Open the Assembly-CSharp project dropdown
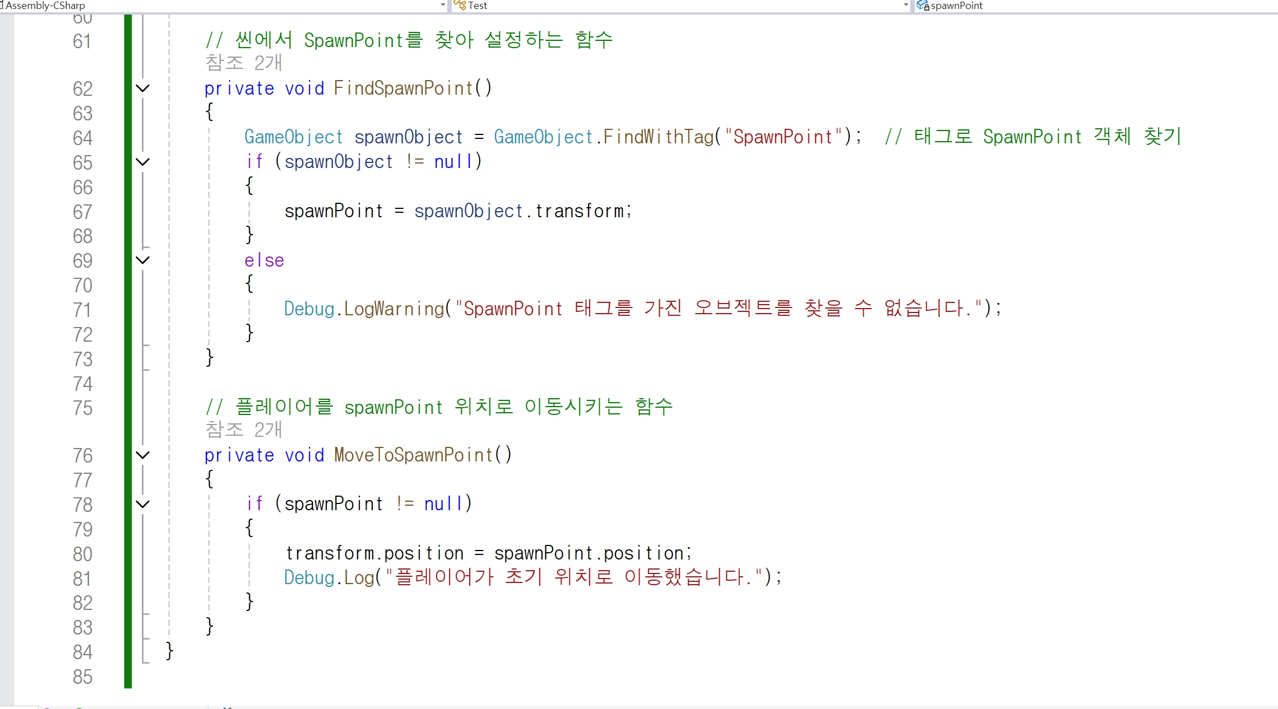Screen dimensions: 1278x709 tap(443, 6)
